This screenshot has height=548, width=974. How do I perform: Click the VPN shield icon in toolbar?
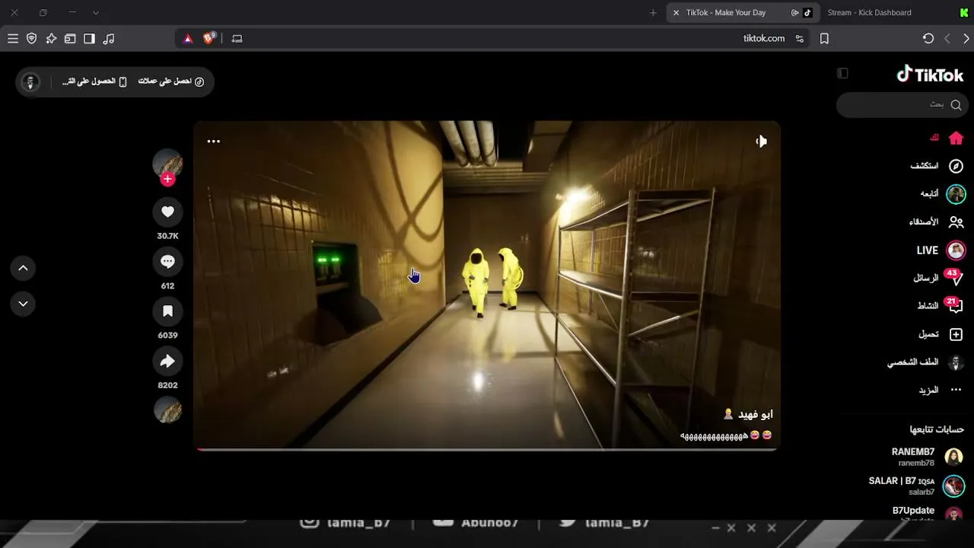tap(32, 38)
